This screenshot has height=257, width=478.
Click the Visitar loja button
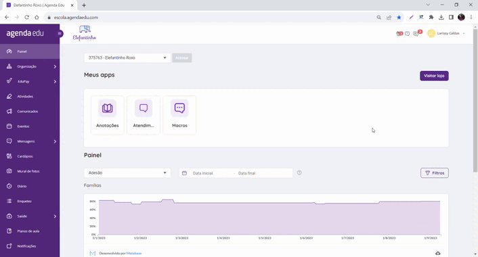[434, 76]
